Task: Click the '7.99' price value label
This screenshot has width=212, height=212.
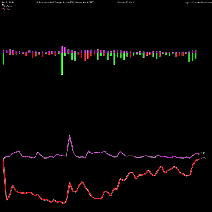Action: coord(204,158)
